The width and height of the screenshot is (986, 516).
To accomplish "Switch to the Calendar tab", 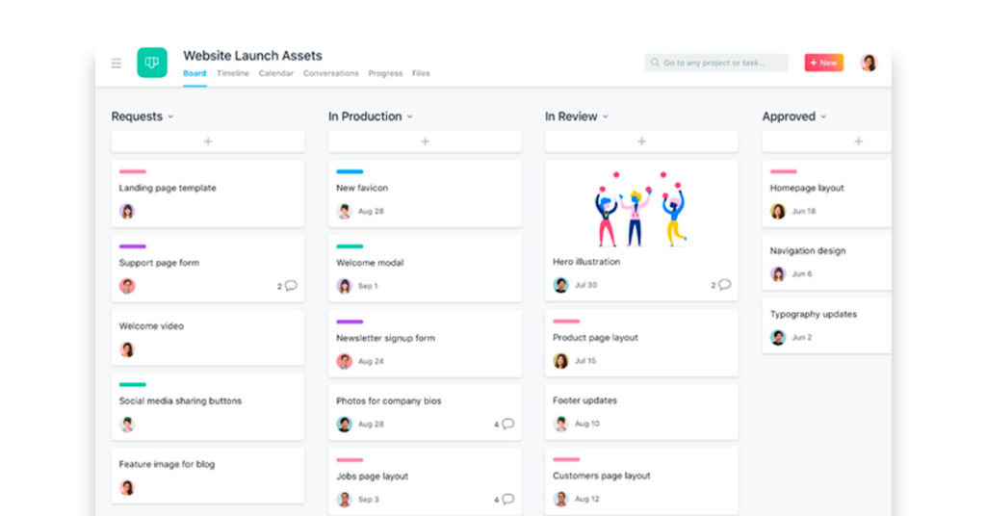I will (x=276, y=73).
